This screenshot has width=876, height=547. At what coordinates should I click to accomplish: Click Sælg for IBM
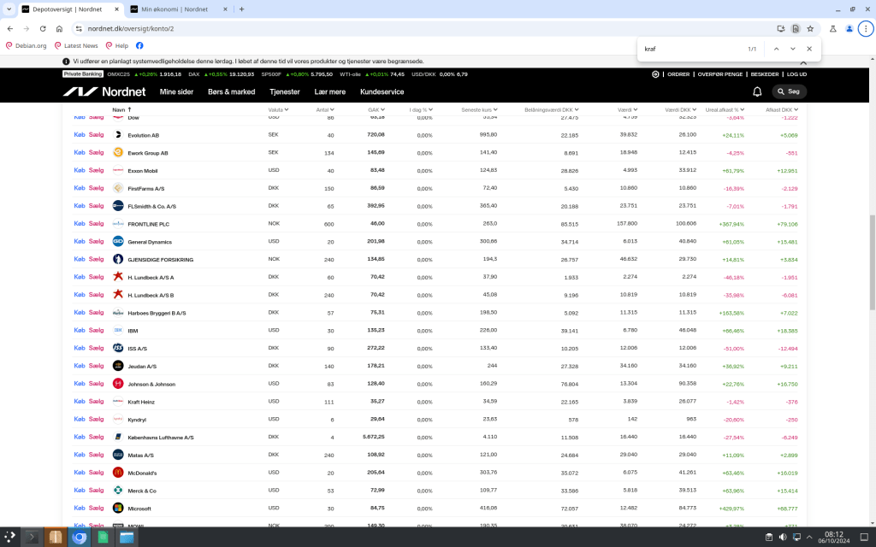96,330
